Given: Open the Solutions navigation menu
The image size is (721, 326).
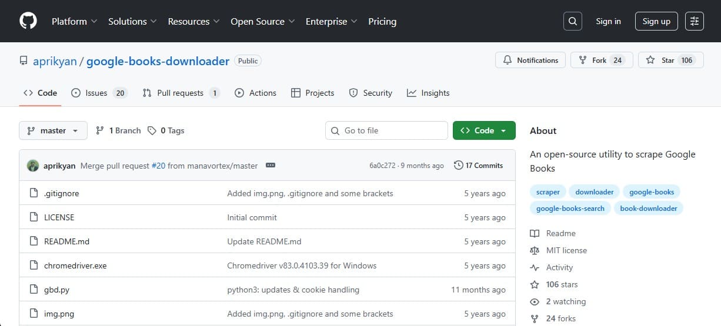Looking at the screenshot, I should [132, 21].
